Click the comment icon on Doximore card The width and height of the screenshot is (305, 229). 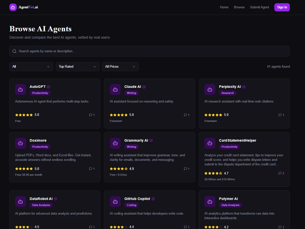pyautogui.click(x=91, y=169)
